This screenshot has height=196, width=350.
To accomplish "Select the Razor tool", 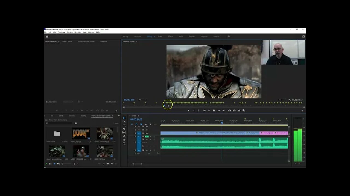I will [124, 129].
